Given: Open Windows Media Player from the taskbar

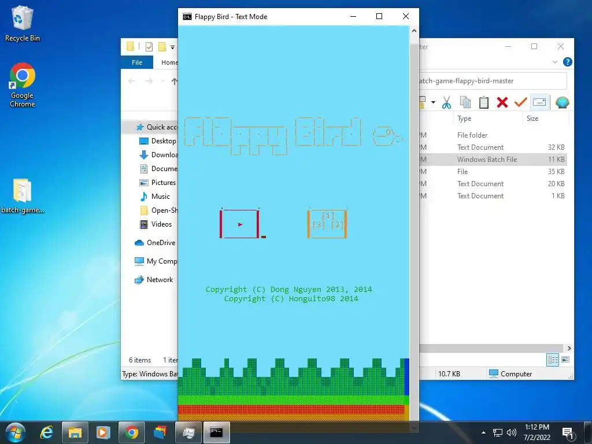Looking at the screenshot, I should coord(103,432).
